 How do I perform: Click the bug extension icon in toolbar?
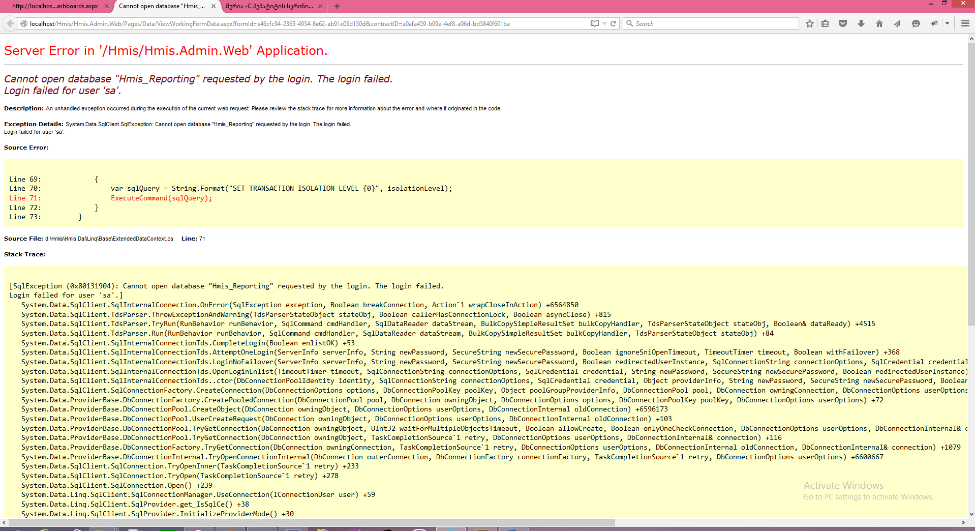coord(934,23)
